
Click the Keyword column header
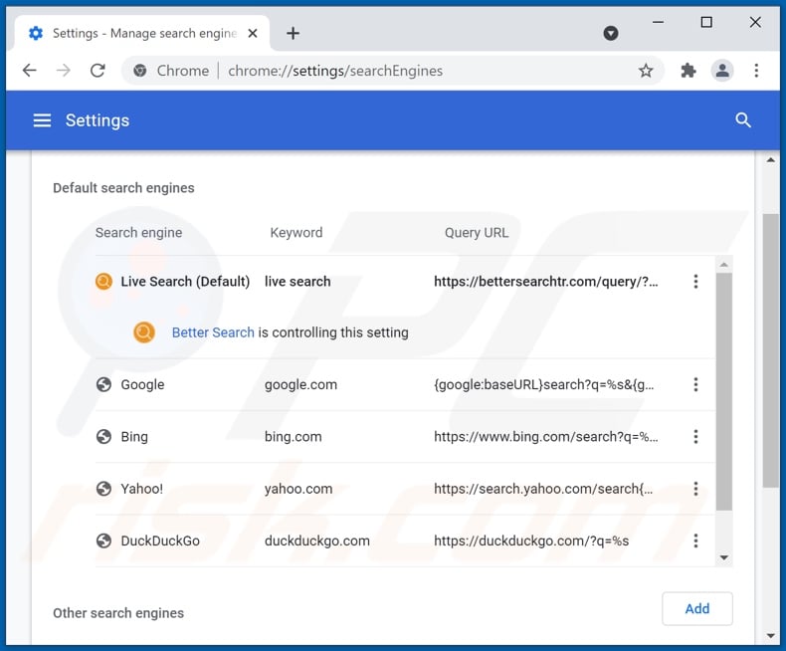pos(296,233)
